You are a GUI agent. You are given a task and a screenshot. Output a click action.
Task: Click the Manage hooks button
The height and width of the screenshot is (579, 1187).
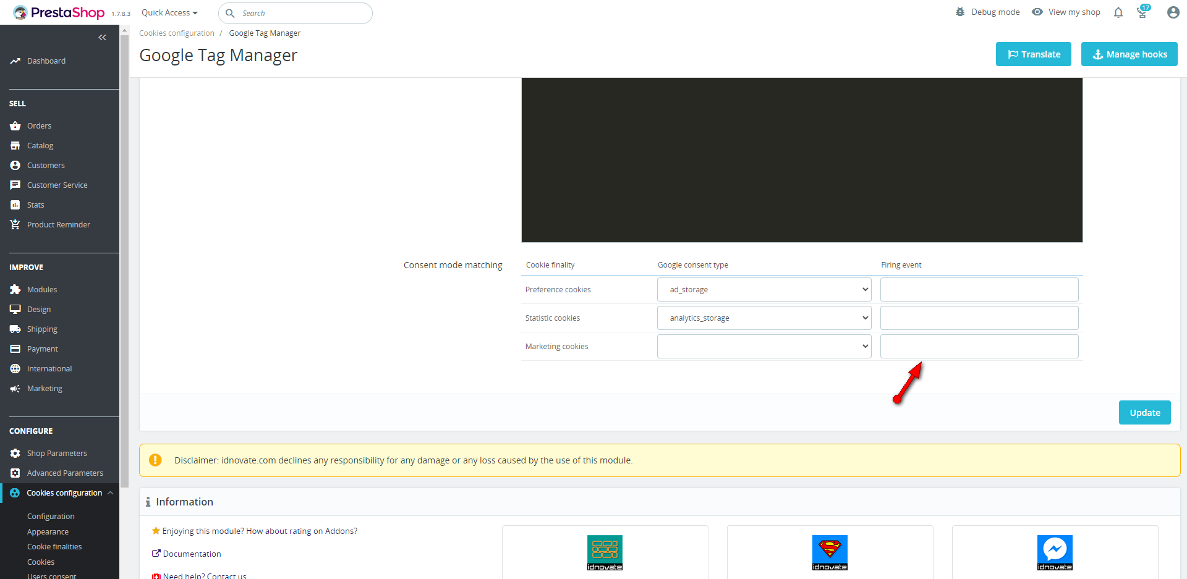pos(1130,54)
